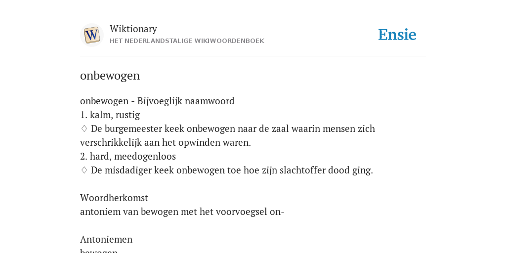The width and height of the screenshot is (506, 253).
Task: Click the diamond bullet before De misdadiger
Action: [84, 170]
